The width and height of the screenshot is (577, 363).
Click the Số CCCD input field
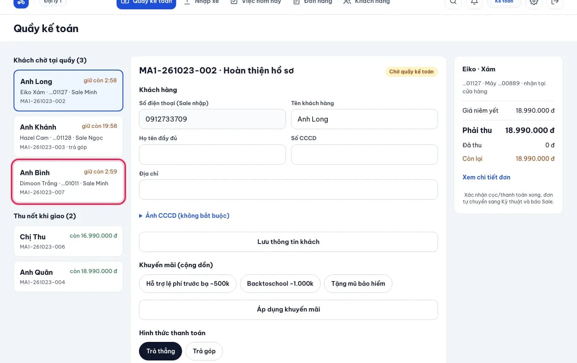(x=365, y=154)
